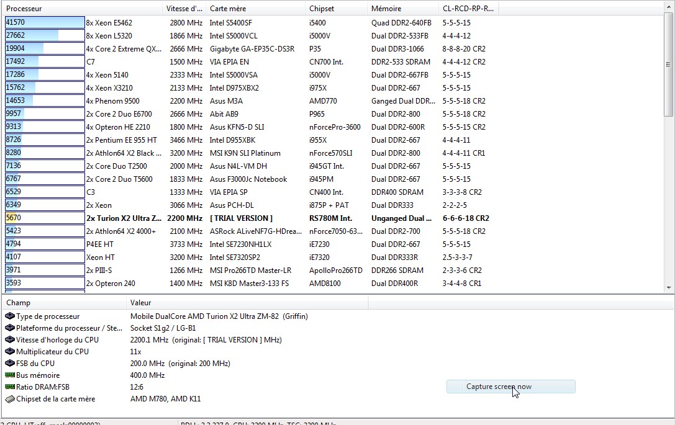675x425 pixels.
Task: Click the VIA EPIA EN motherboard cell
Action: 229,62
